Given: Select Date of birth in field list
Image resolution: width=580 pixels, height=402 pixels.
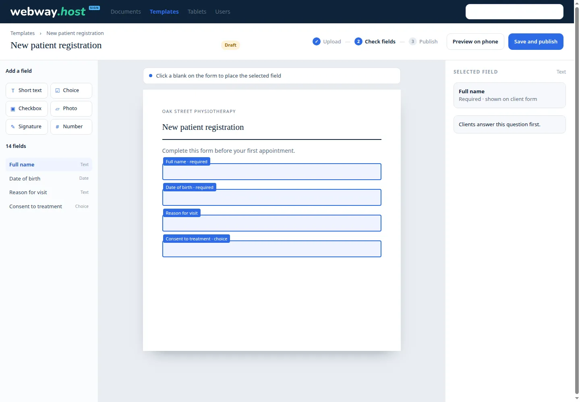Looking at the screenshot, I should (49, 178).
